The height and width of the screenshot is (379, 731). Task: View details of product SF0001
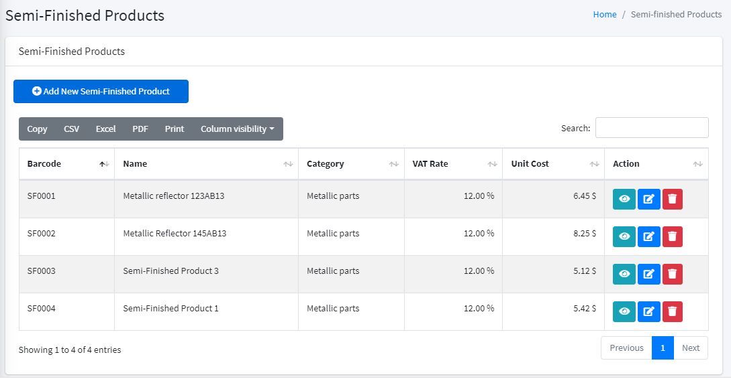click(624, 199)
